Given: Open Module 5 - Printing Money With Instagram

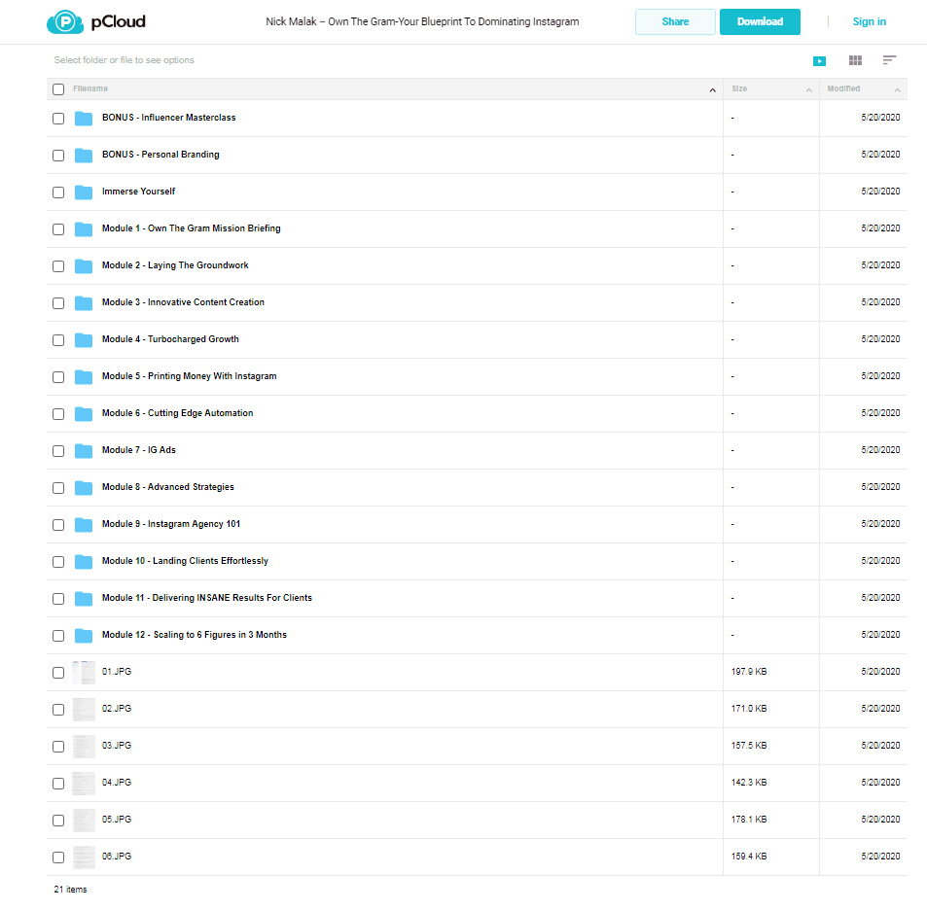Looking at the screenshot, I should coord(189,376).
